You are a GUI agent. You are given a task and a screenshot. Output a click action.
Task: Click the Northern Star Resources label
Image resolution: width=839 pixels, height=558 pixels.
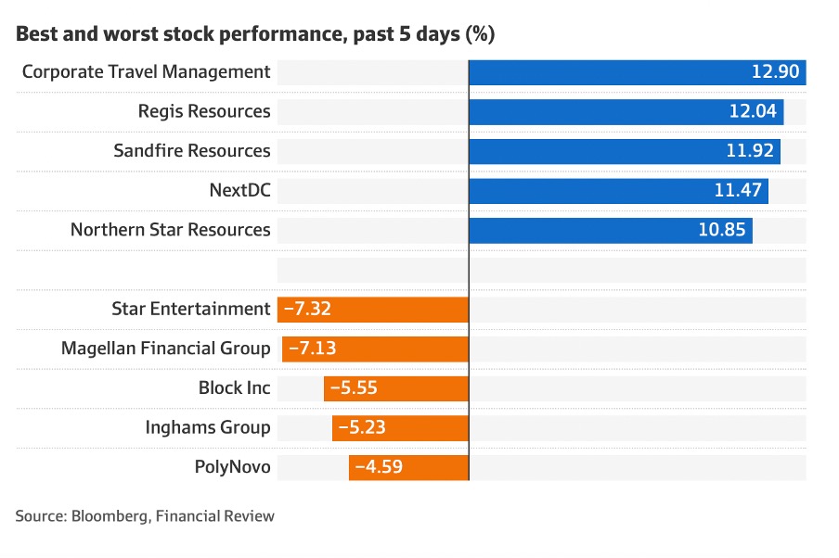171,229
